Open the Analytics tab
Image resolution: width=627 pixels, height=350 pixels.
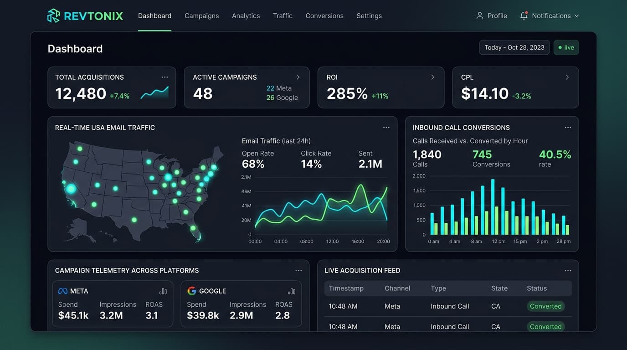click(246, 15)
